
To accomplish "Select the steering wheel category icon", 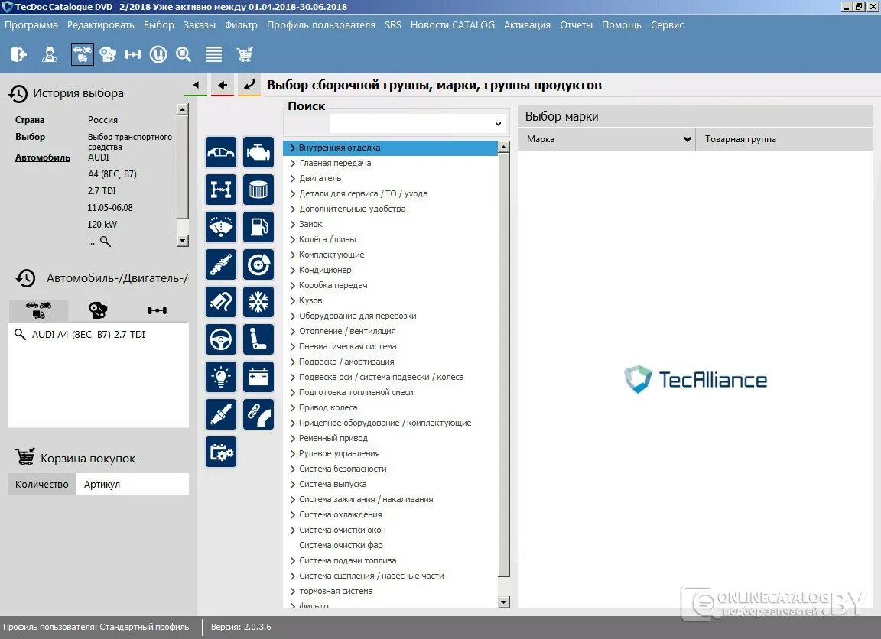I will (221, 339).
